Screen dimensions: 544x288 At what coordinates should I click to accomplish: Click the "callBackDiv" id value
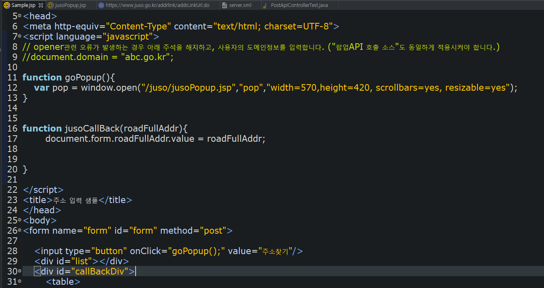click(100, 272)
